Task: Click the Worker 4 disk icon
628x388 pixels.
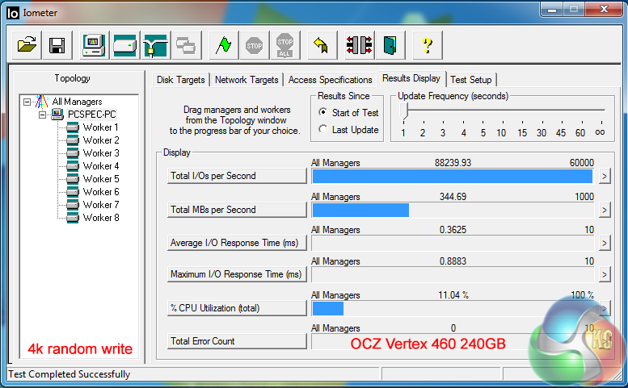Action: coord(73,166)
